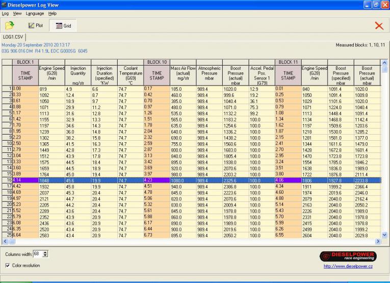Click horizontal scrollbar right arrow
The width and height of the screenshot is (390, 283).
point(378,241)
